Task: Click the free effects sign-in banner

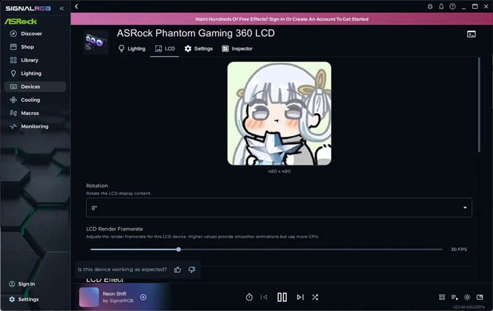Action: pyautogui.click(x=282, y=19)
